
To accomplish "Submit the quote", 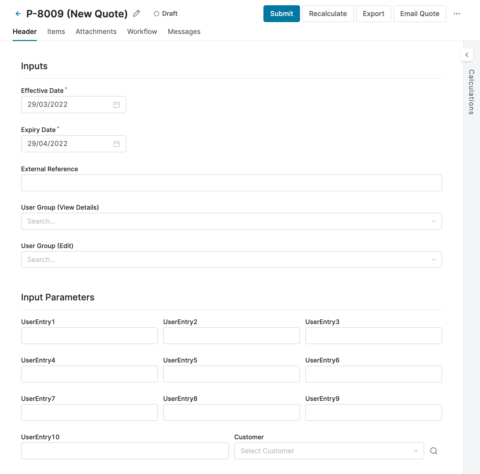I will point(281,14).
